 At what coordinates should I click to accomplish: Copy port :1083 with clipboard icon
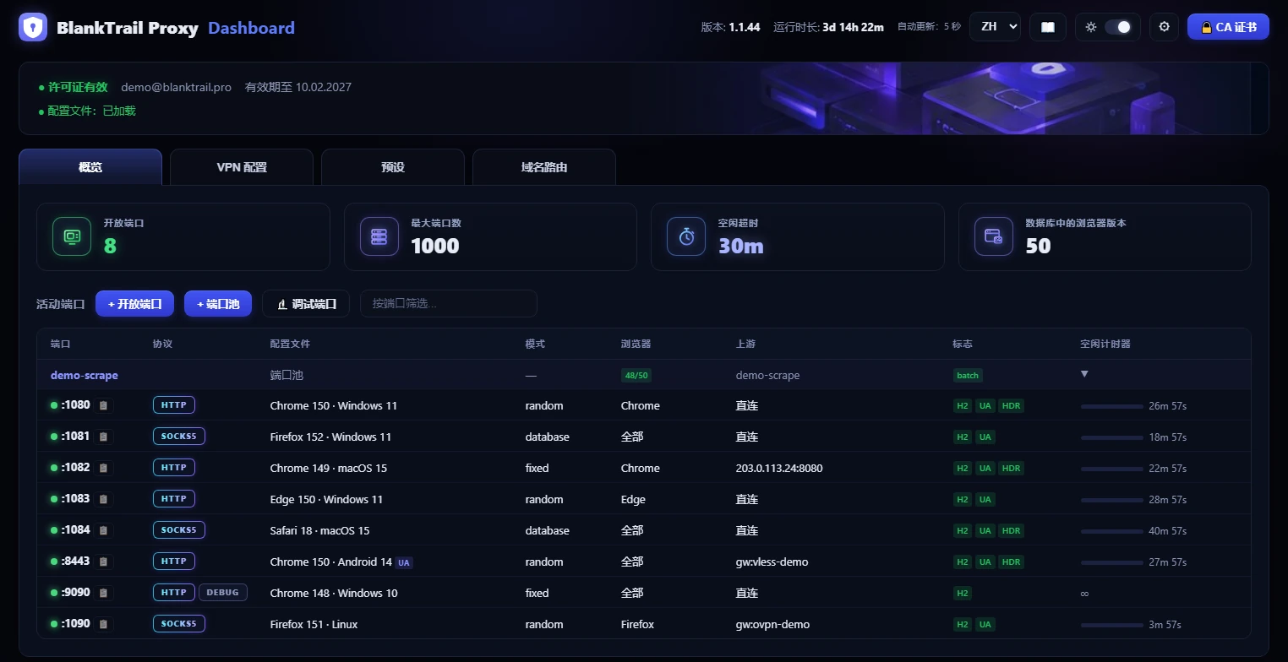[104, 500]
